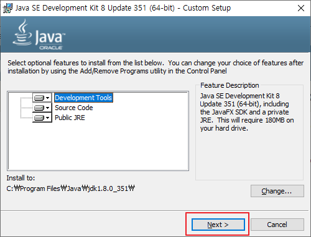Select the Public JRE feature
Screen dimensions: 311x237
70,118
